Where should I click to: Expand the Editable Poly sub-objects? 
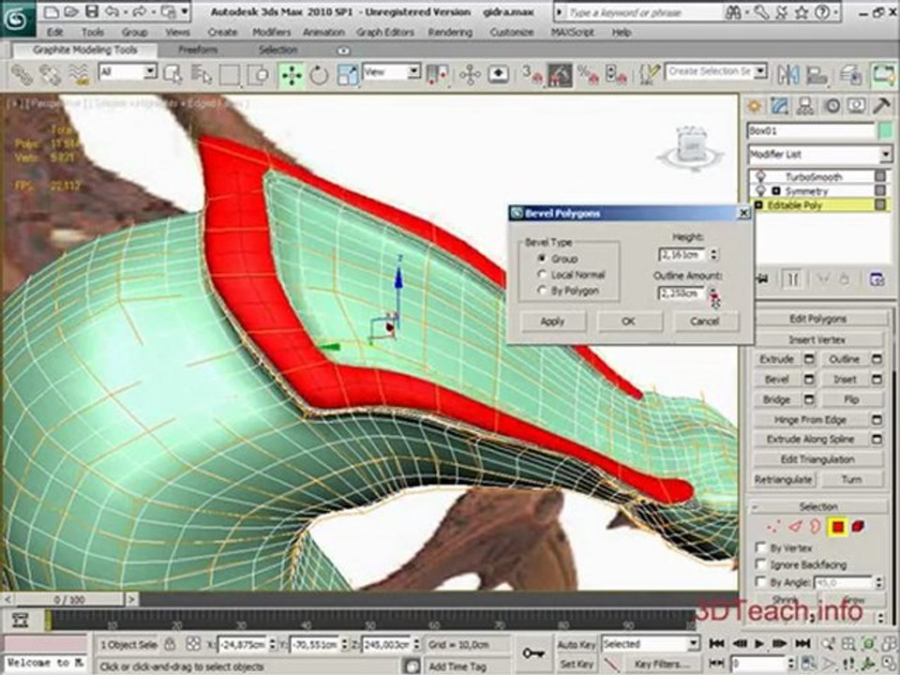(x=758, y=205)
